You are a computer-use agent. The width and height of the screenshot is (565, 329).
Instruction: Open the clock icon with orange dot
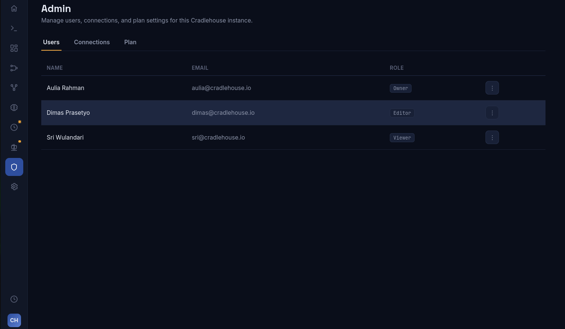[x=14, y=127]
